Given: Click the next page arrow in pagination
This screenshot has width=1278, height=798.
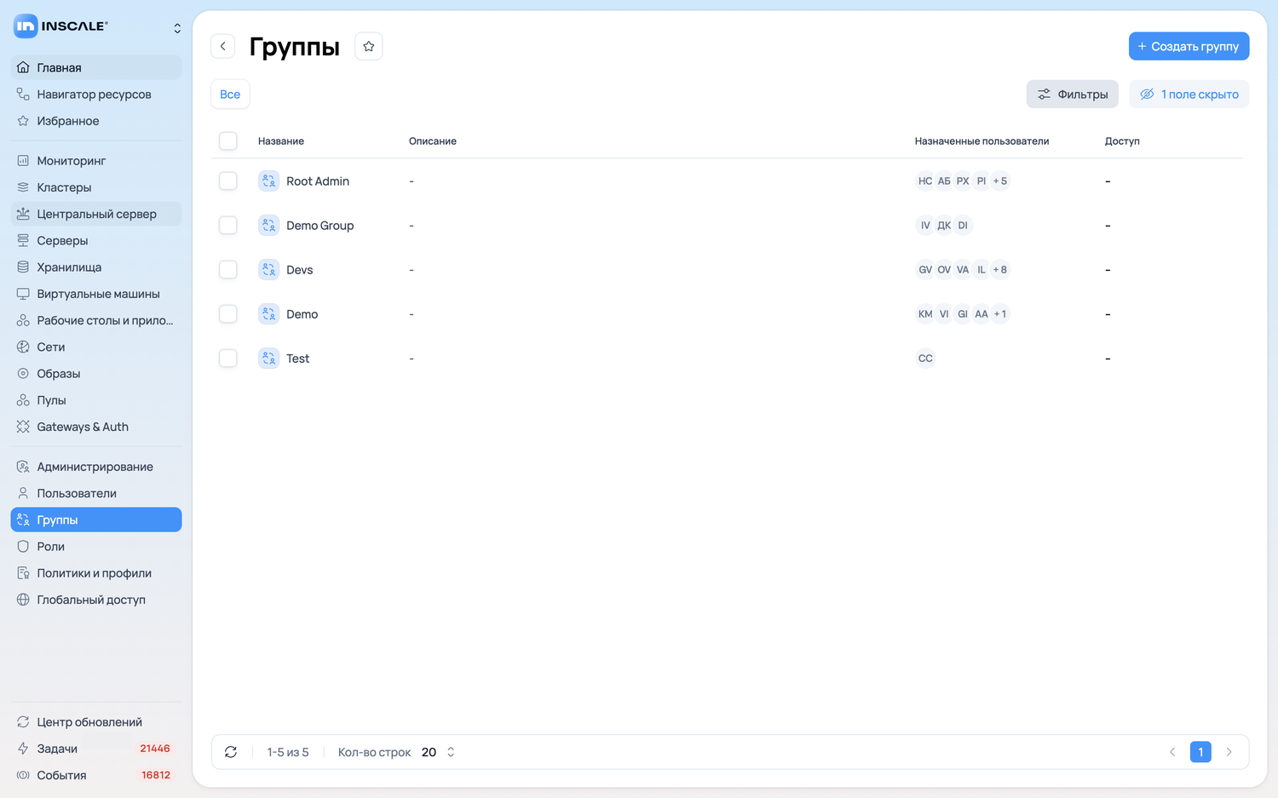Looking at the screenshot, I should (1229, 752).
